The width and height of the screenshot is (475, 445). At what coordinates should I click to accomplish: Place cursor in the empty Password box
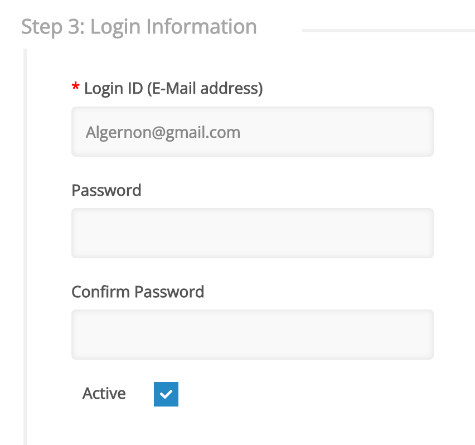click(252, 233)
